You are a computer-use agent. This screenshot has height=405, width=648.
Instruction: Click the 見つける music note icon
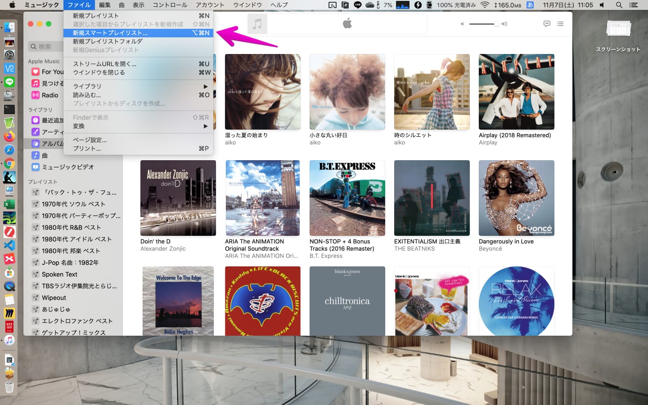36,83
